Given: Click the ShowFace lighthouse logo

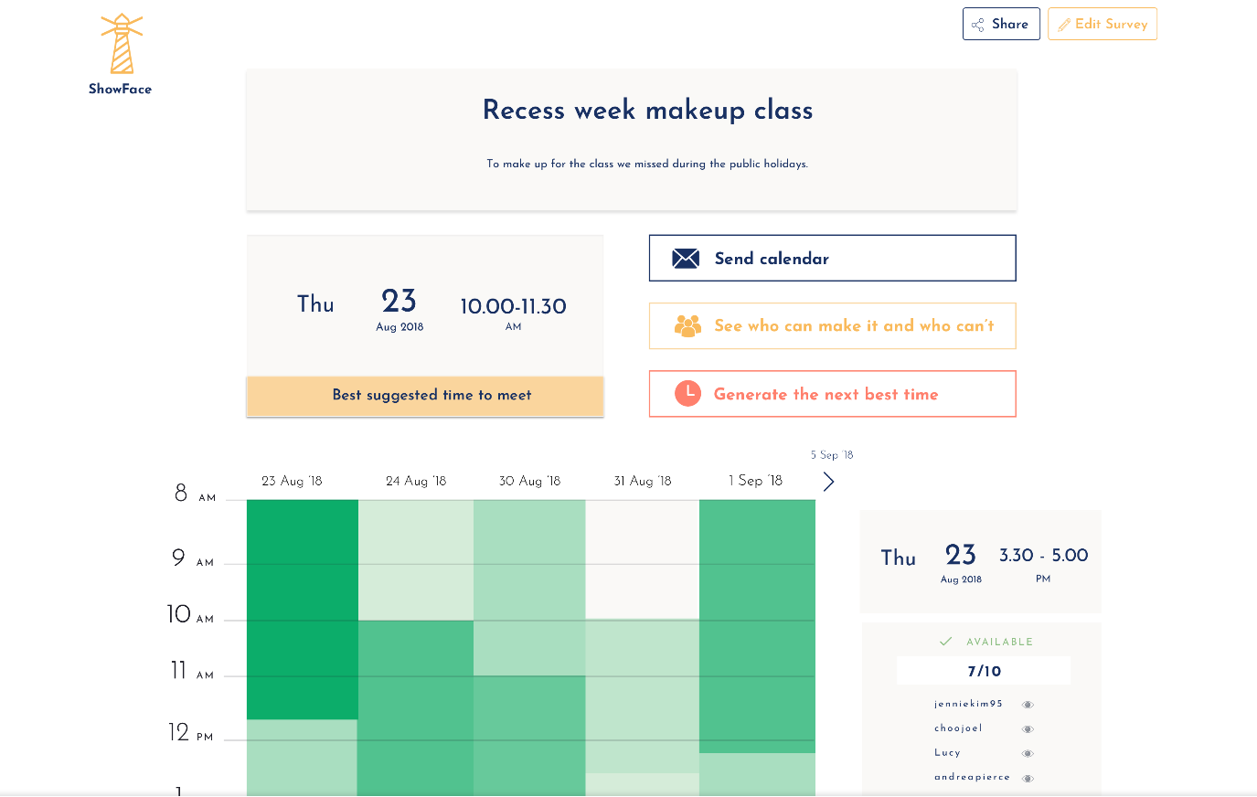Looking at the screenshot, I should pyautogui.click(x=122, y=45).
